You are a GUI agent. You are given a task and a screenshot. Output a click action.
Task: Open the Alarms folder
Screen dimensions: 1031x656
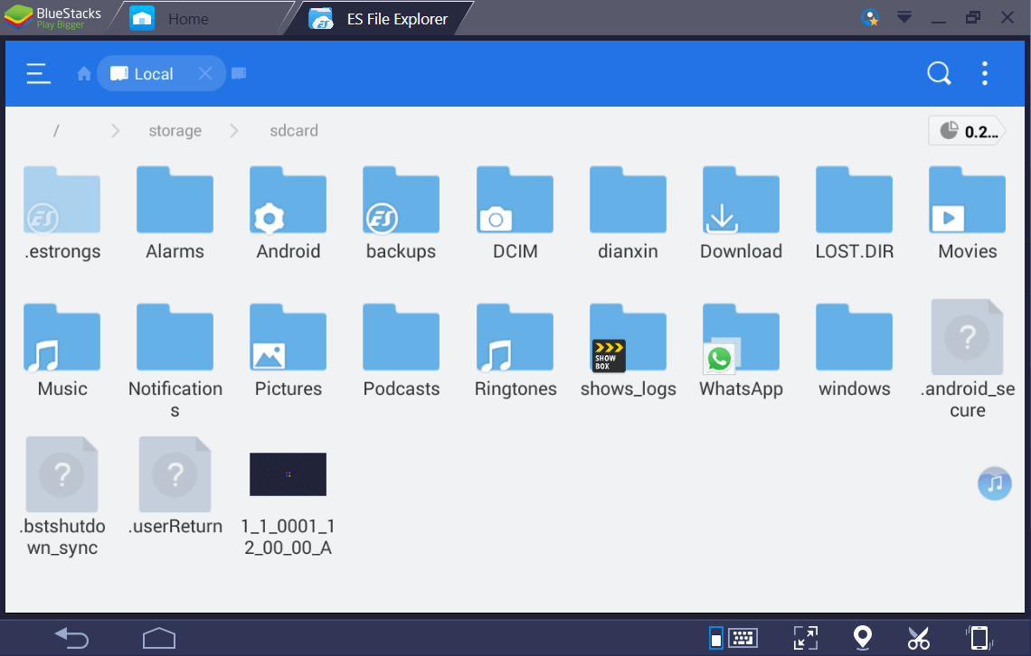(x=175, y=213)
